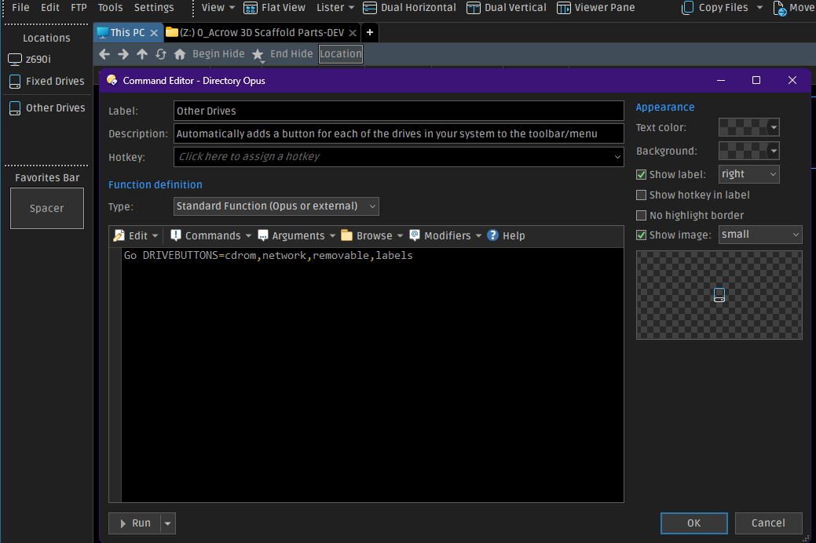Close the Acrow 3D Scaffold Parts-DEV tab
Screen dimensions: 816x543
point(353,33)
